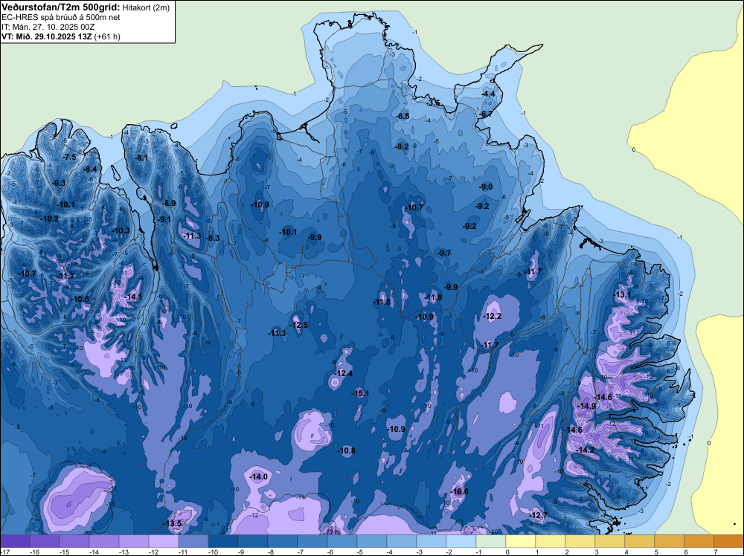Click legend color band between -10 and -9
Screen dimensions: 744x556
223,541
